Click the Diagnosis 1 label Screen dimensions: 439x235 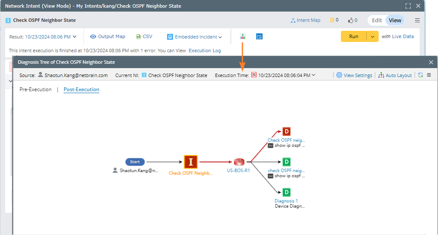click(286, 201)
